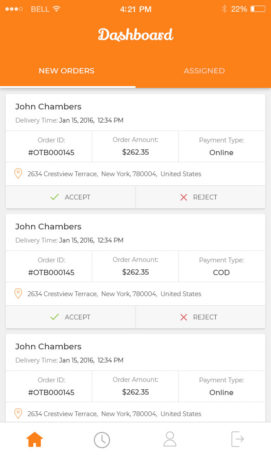Reject the COD payment order
The image size is (271, 457).
[199, 317]
